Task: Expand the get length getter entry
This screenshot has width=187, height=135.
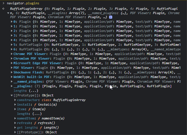Action: pos(15,128)
